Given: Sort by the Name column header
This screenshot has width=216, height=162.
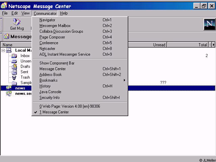Looking at the screenshot, I should coord(16,45).
